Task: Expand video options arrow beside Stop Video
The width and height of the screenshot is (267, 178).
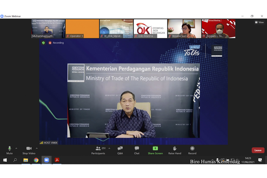Action: pos(37,148)
